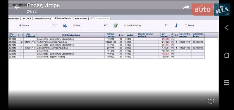
Task: Select the Gesamt radio button
Action: tap(20, 26)
